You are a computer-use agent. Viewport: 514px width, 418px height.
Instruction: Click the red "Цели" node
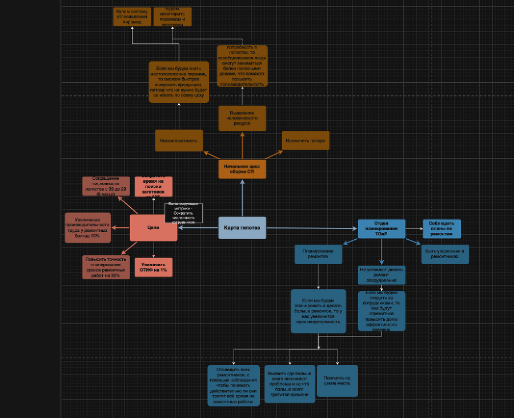click(x=153, y=228)
